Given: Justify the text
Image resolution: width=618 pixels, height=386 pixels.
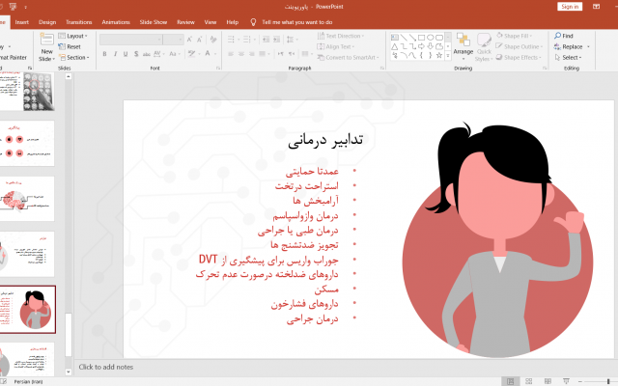Looking at the screenshot, I should 262,54.
